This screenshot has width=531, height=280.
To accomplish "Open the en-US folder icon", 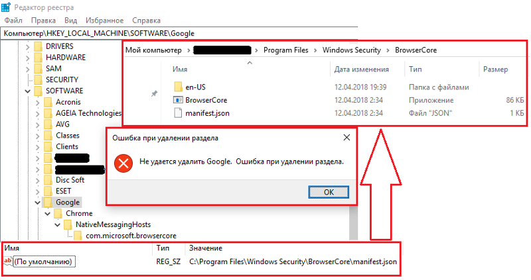I will [178, 87].
